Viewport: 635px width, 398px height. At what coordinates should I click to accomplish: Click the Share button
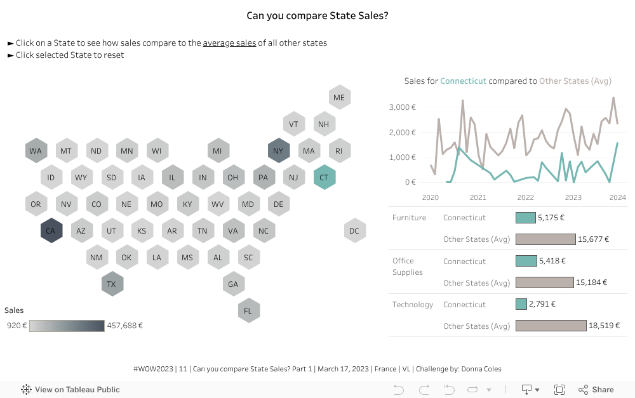596,390
